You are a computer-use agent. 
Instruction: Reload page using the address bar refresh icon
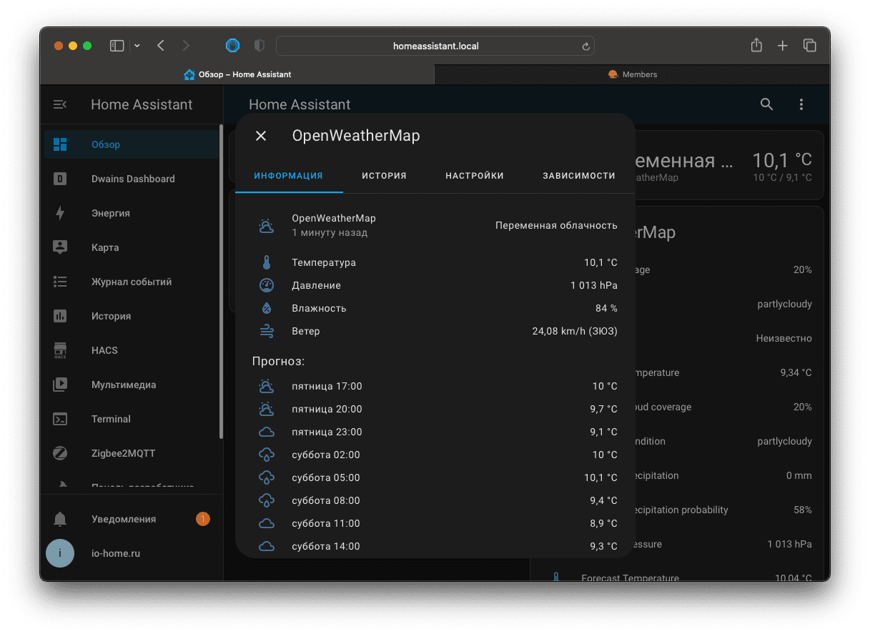[586, 46]
